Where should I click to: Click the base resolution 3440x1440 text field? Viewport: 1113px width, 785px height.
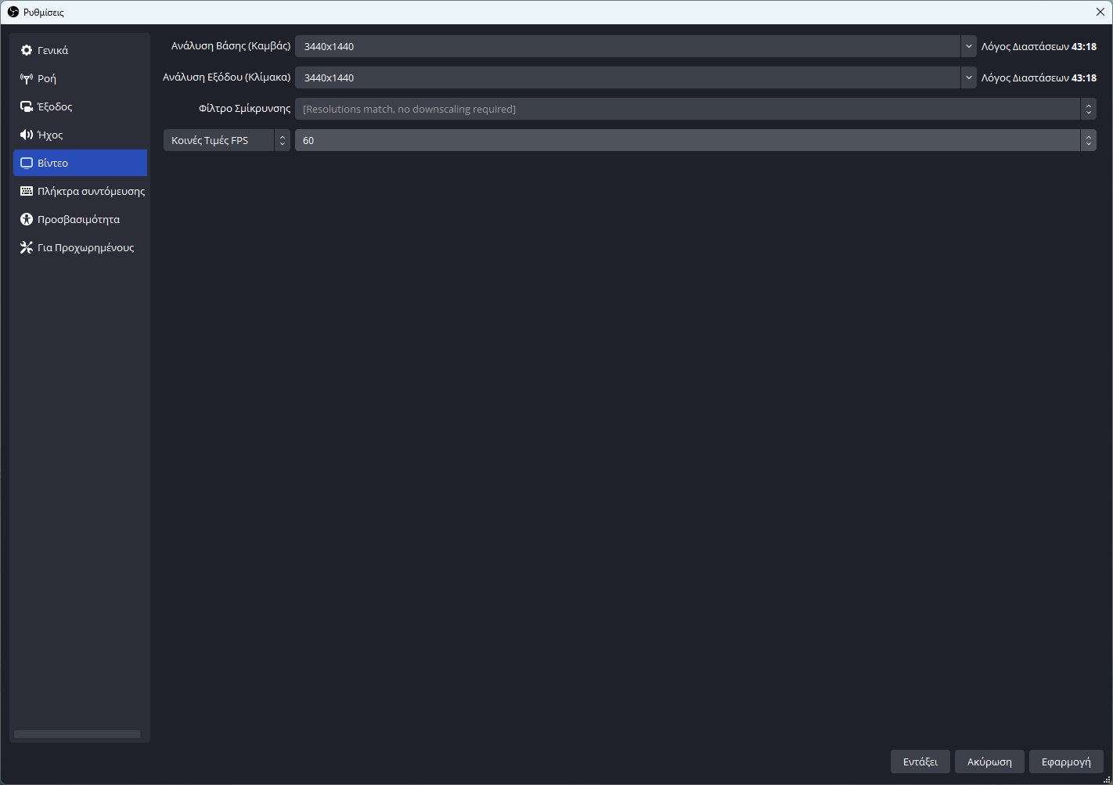(626, 46)
